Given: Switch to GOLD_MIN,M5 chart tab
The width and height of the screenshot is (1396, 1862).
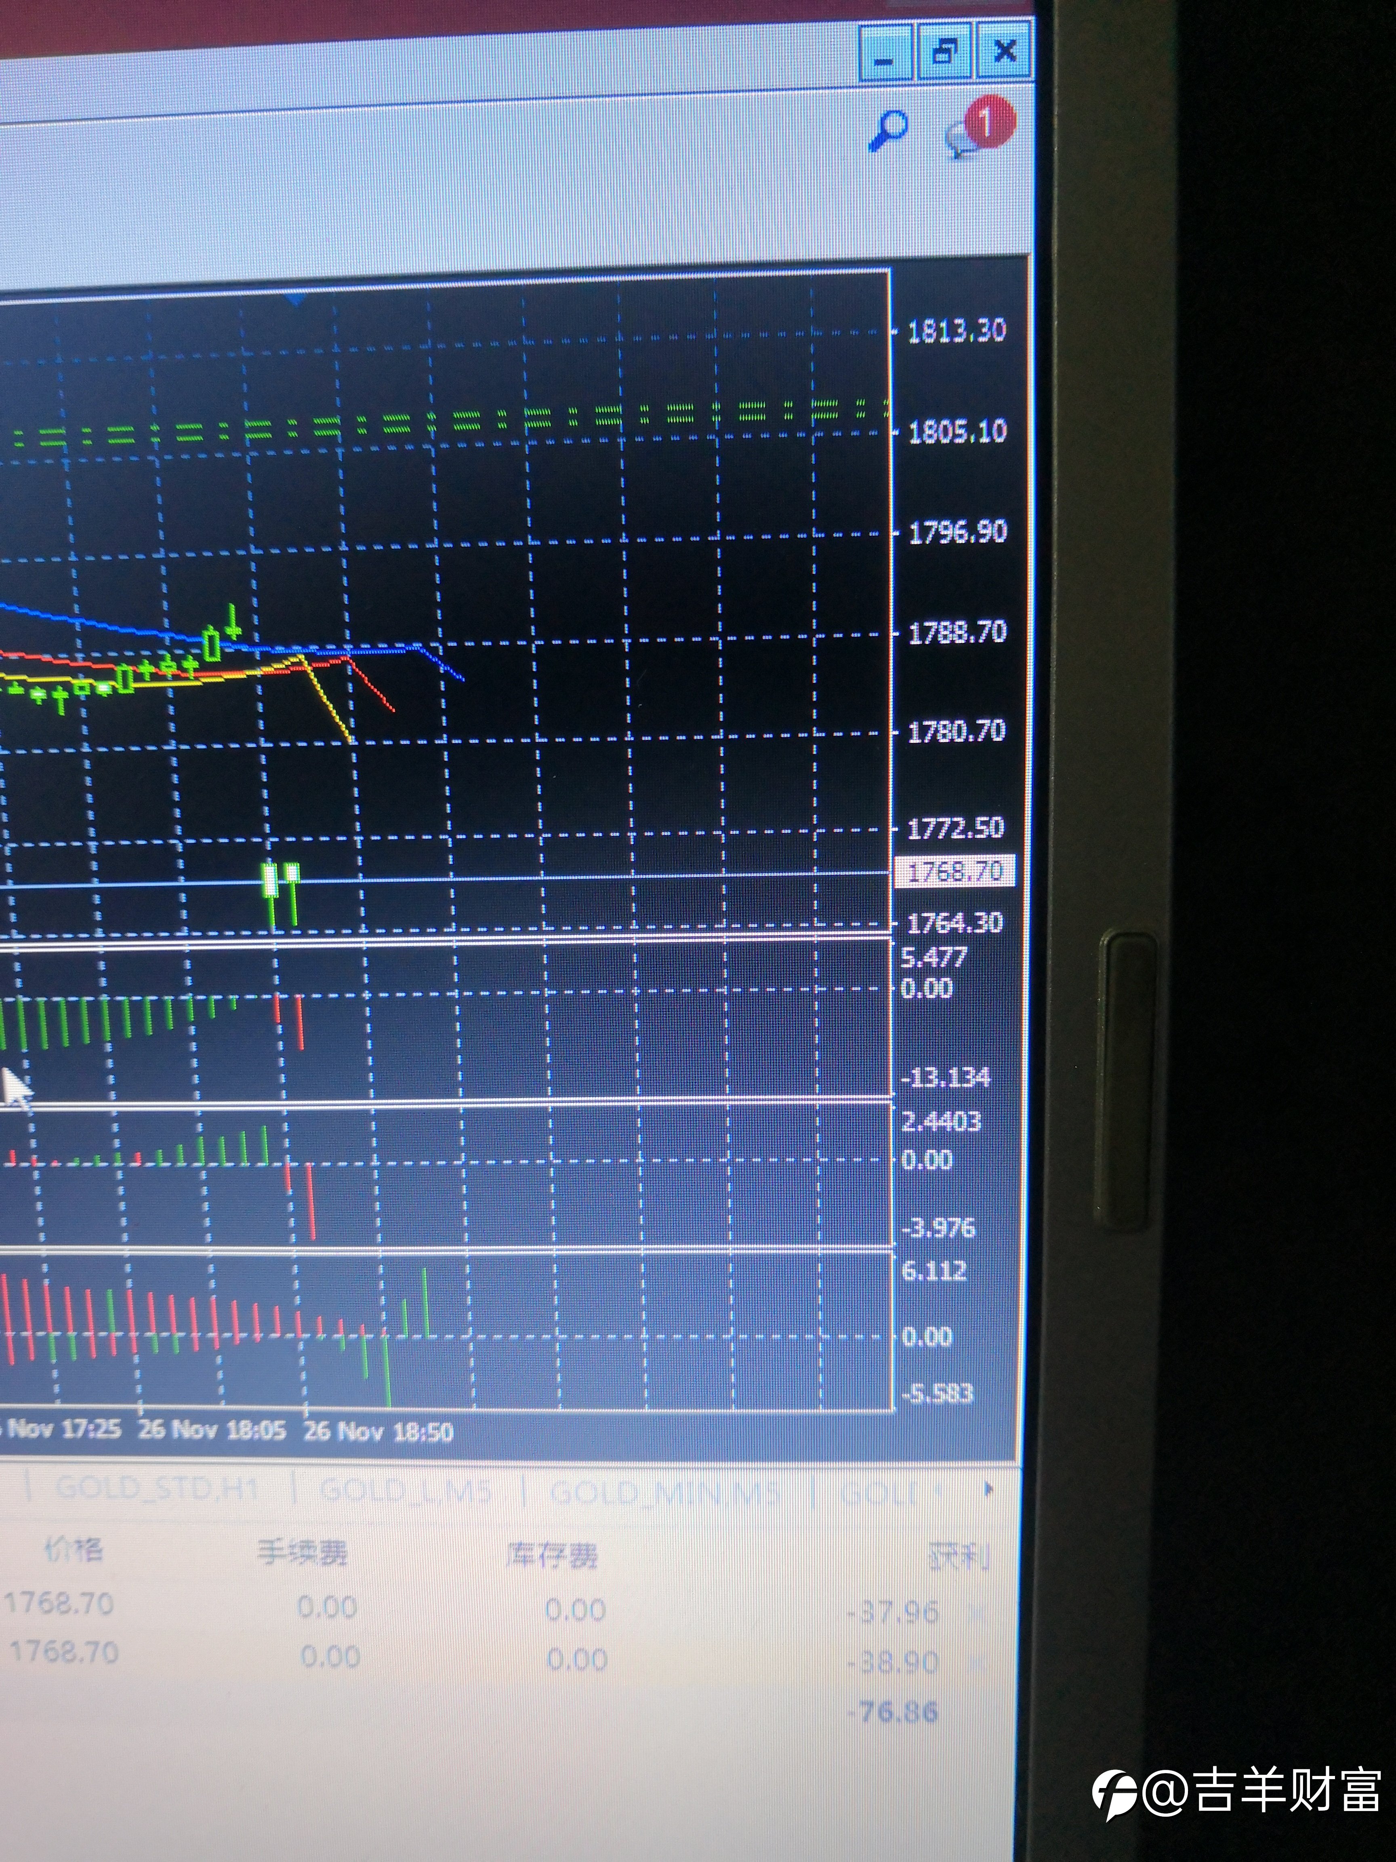Looking at the screenshot, I should [664, 1493].
